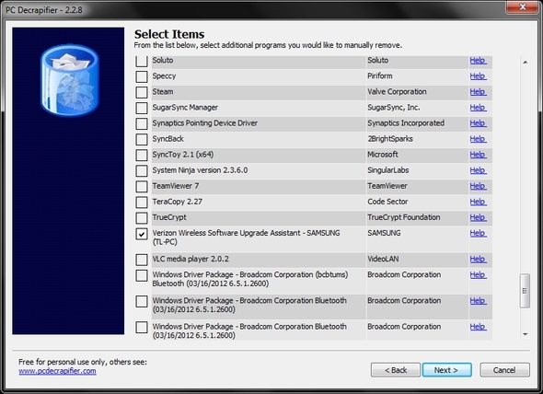Click the Next > button
Image resolution: width=543 pixels, height=394 pixels.
[x=446, y=370]
